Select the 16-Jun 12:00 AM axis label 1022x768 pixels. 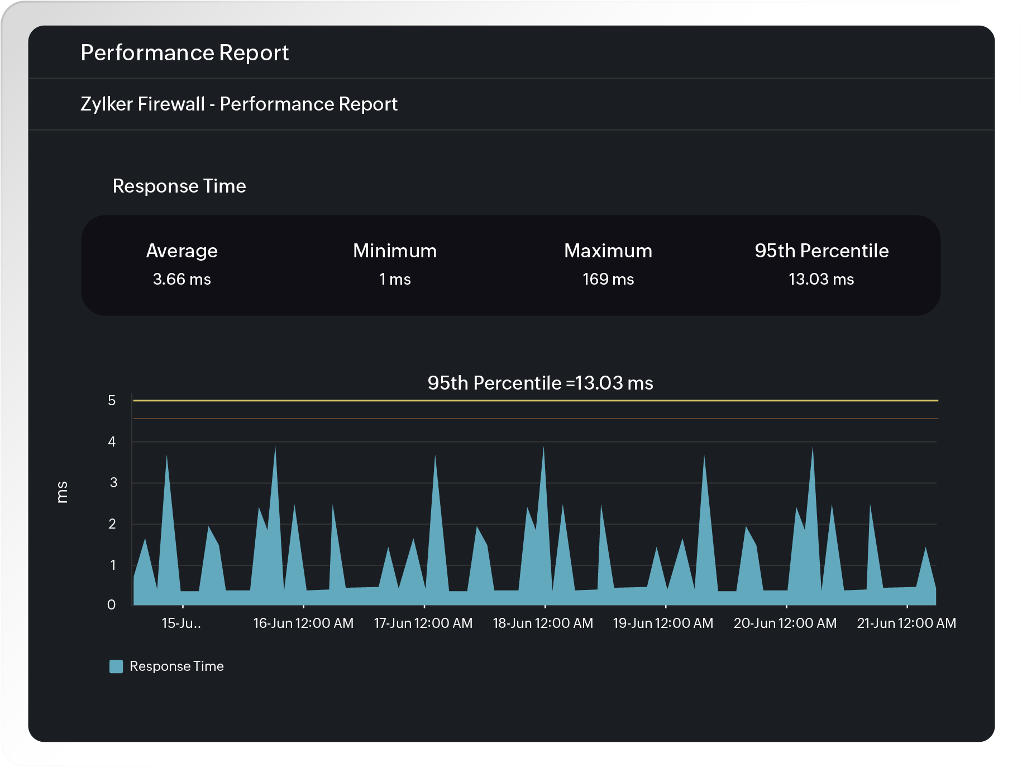coord(304,622)
